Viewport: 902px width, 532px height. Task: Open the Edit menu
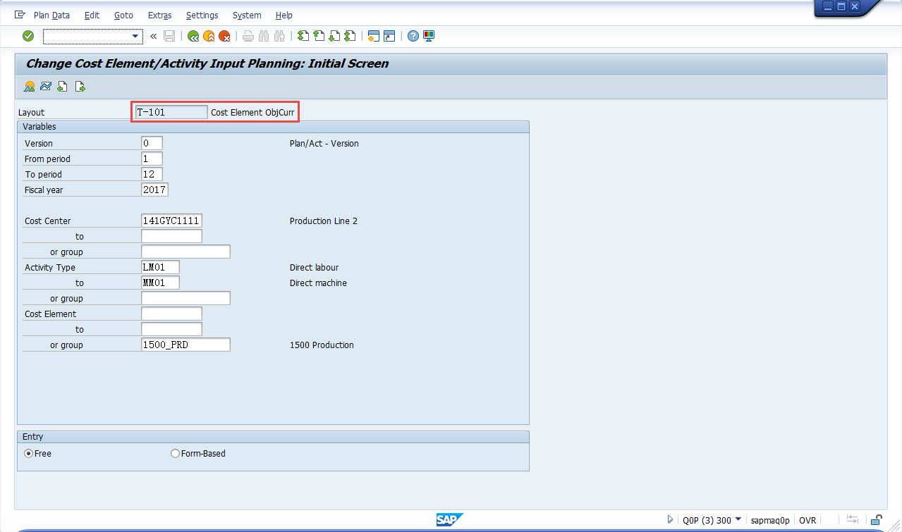point(92,15)
